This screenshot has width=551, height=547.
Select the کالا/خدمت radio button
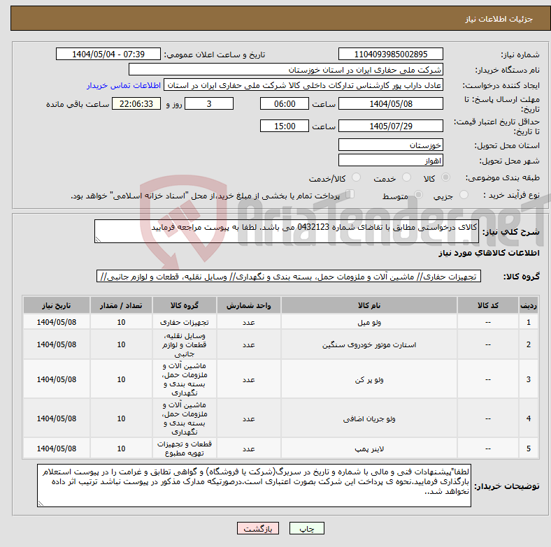357,177
